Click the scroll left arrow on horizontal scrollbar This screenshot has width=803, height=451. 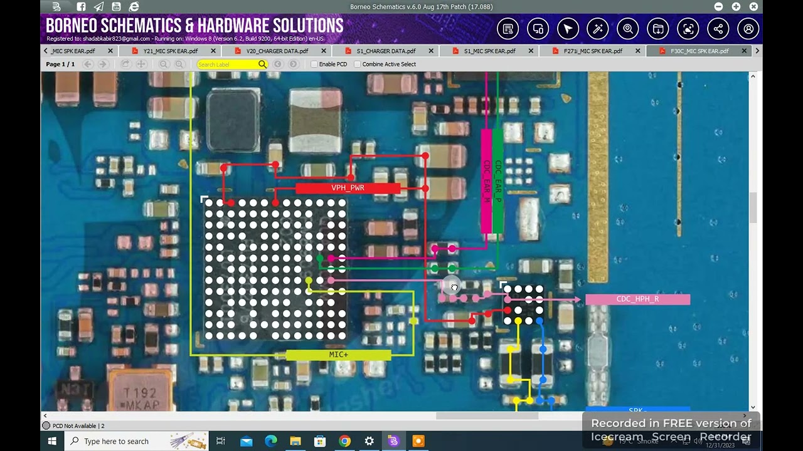click(x=45, y=416)
